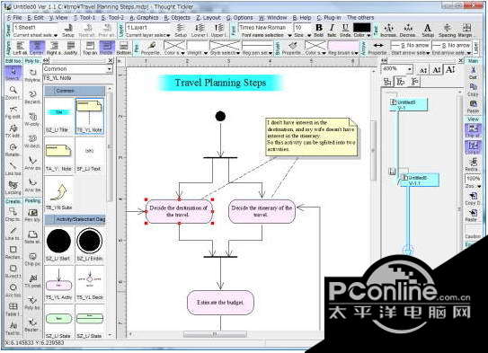Click the Layer Setup icon
This screenshot has width=488, height=353.
[181, 31]
